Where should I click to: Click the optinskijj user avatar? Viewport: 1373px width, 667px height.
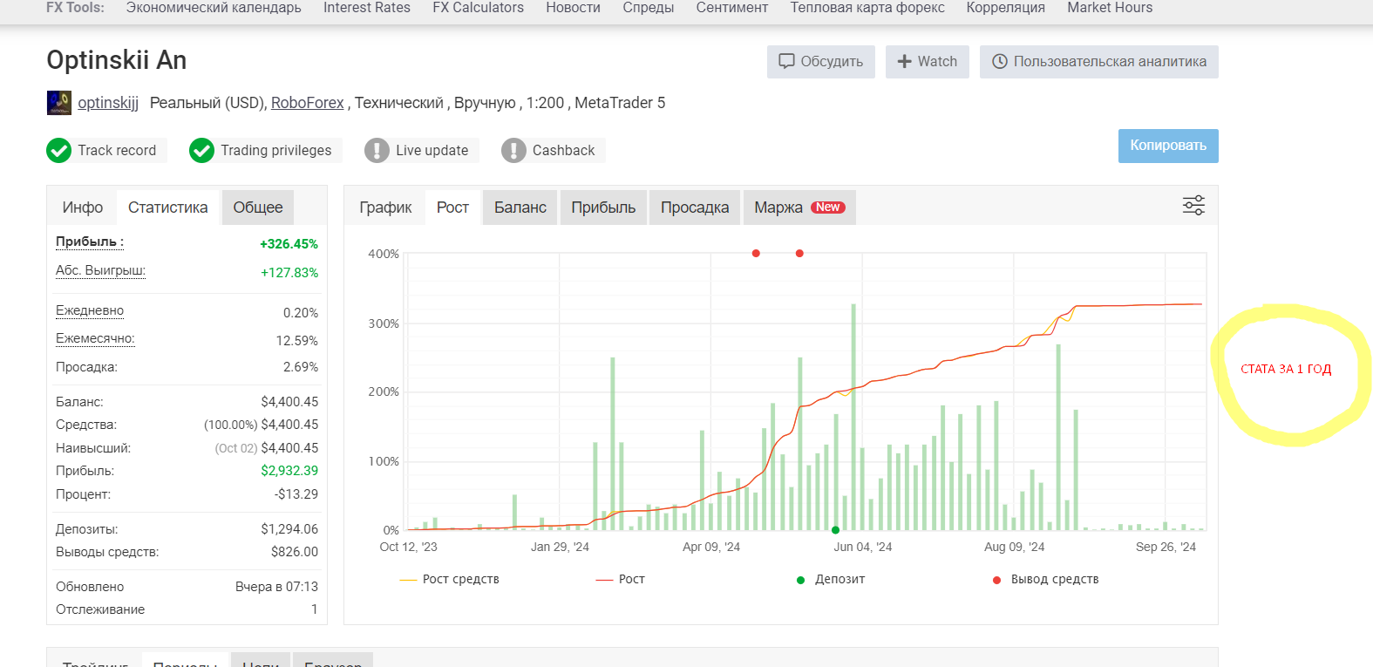59,103
